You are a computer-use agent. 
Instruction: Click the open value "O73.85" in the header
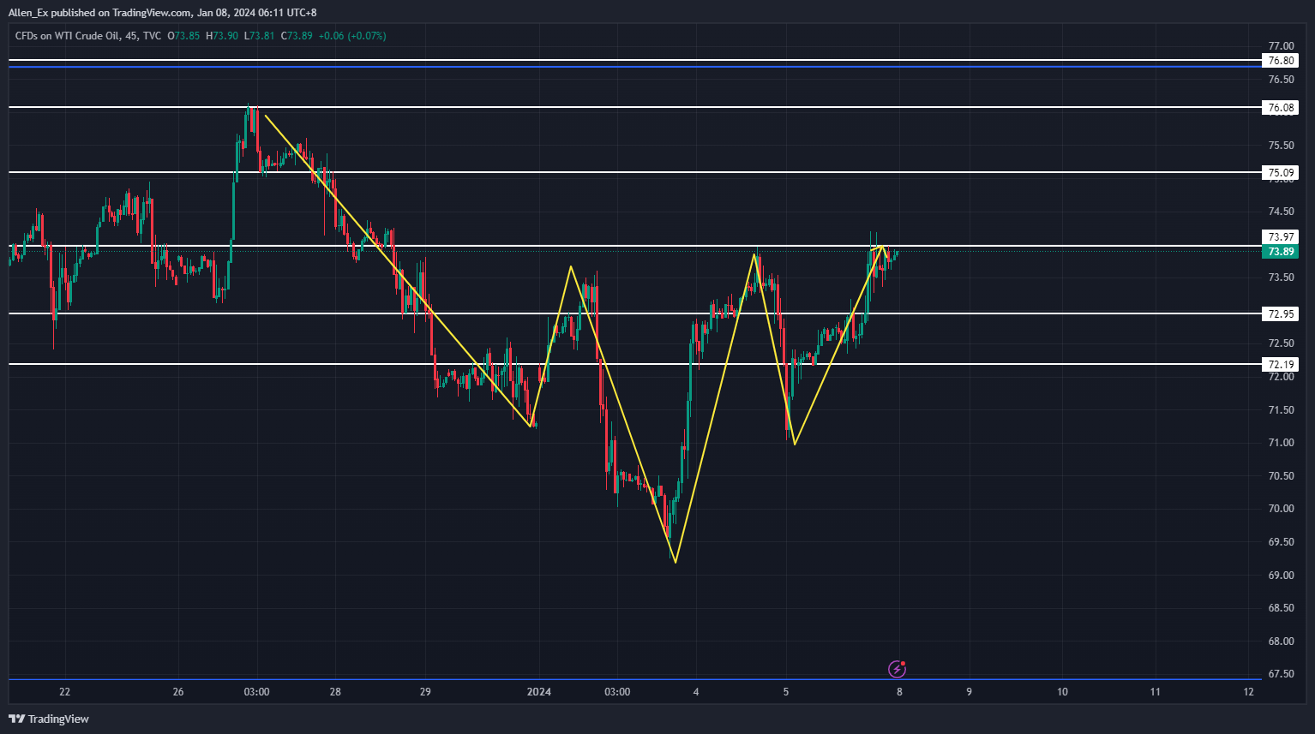[183, 36]
